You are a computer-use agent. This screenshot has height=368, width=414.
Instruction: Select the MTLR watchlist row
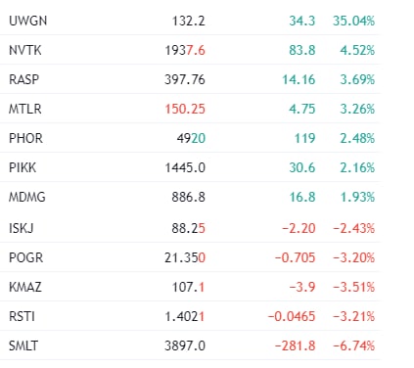coord(190,109)
